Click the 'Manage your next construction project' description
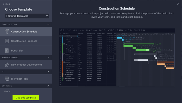This screenshot has width=182, height=103. pyautogui.click(x=117, y=15)
